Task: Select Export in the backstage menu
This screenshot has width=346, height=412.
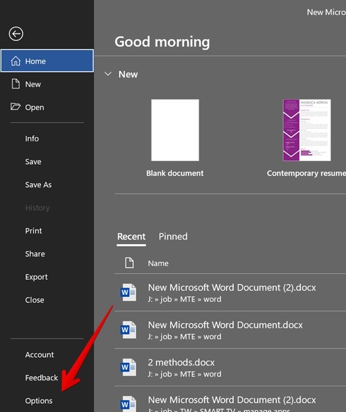Action: tap(36, 277)
